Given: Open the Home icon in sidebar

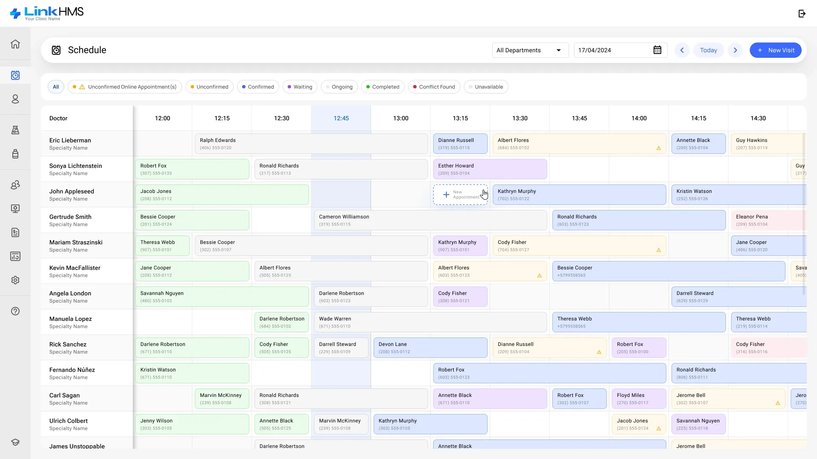Looking at the screenshot, I should 15,44.
